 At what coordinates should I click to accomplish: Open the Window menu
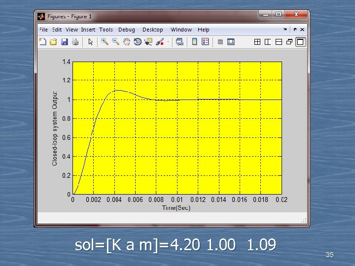[181, 30]
